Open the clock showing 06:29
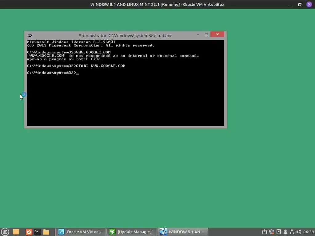Screen dimensions: 315x236 [x=309, y=232]
